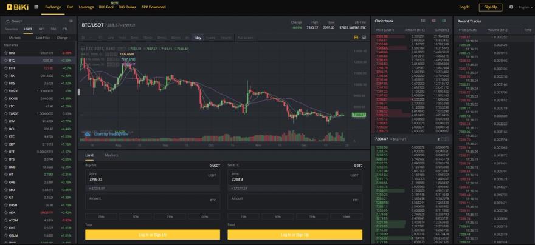Open APP Download in top navigation
Screen dimensions: 535x245
[154, 7]
